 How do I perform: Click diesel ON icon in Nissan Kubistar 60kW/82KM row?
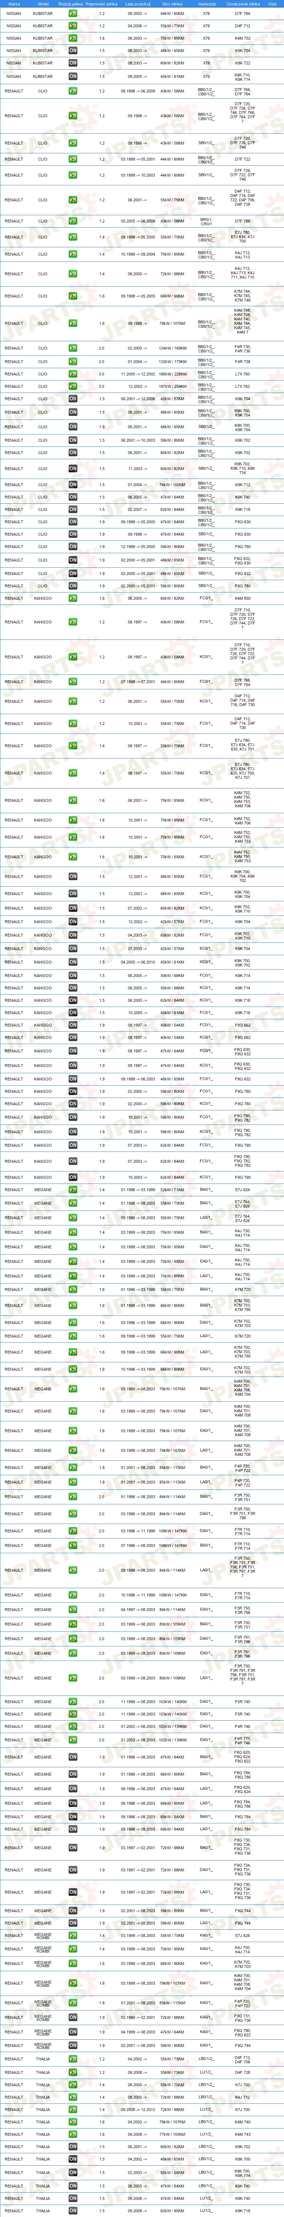(x=73, y=63)
